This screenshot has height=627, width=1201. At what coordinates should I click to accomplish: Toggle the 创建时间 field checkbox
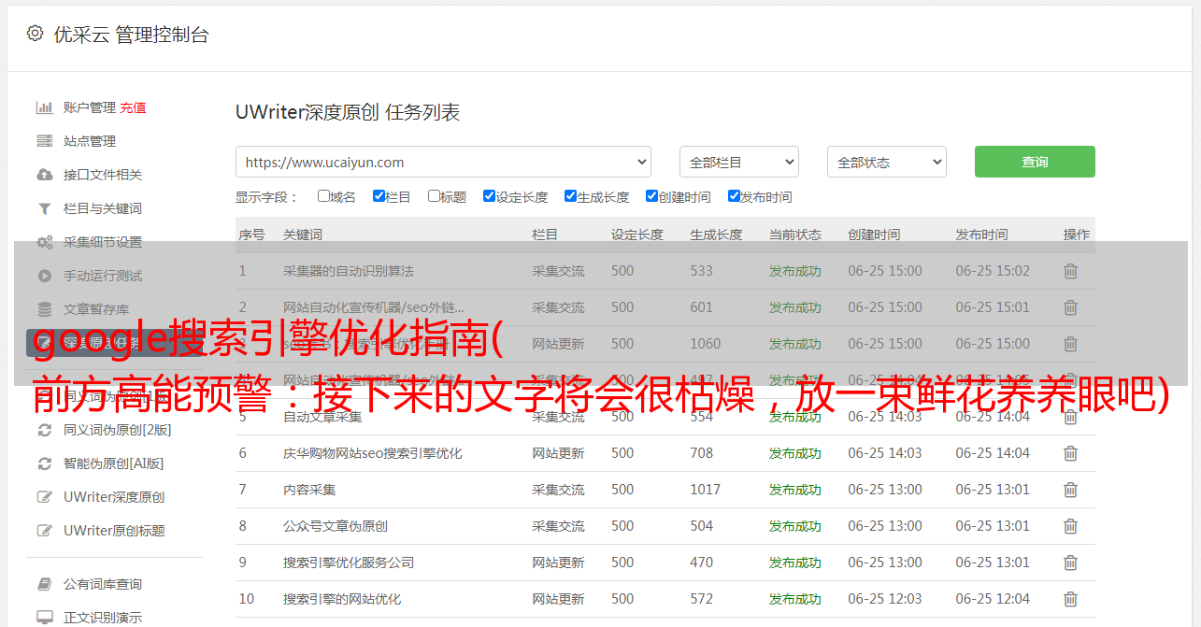click(651, 196)
